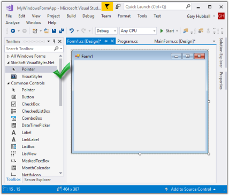Close the Toolbox panel

point(60,42)
